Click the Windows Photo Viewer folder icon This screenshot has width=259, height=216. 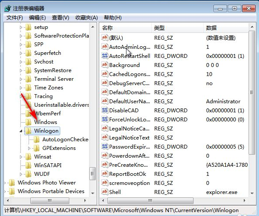12,183
